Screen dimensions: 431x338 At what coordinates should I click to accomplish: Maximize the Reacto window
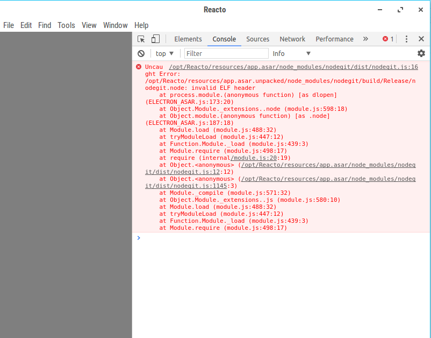(x=400, y=10)
